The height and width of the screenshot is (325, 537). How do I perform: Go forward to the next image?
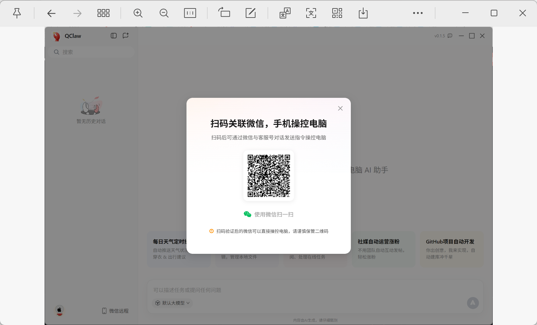(77, 13)
